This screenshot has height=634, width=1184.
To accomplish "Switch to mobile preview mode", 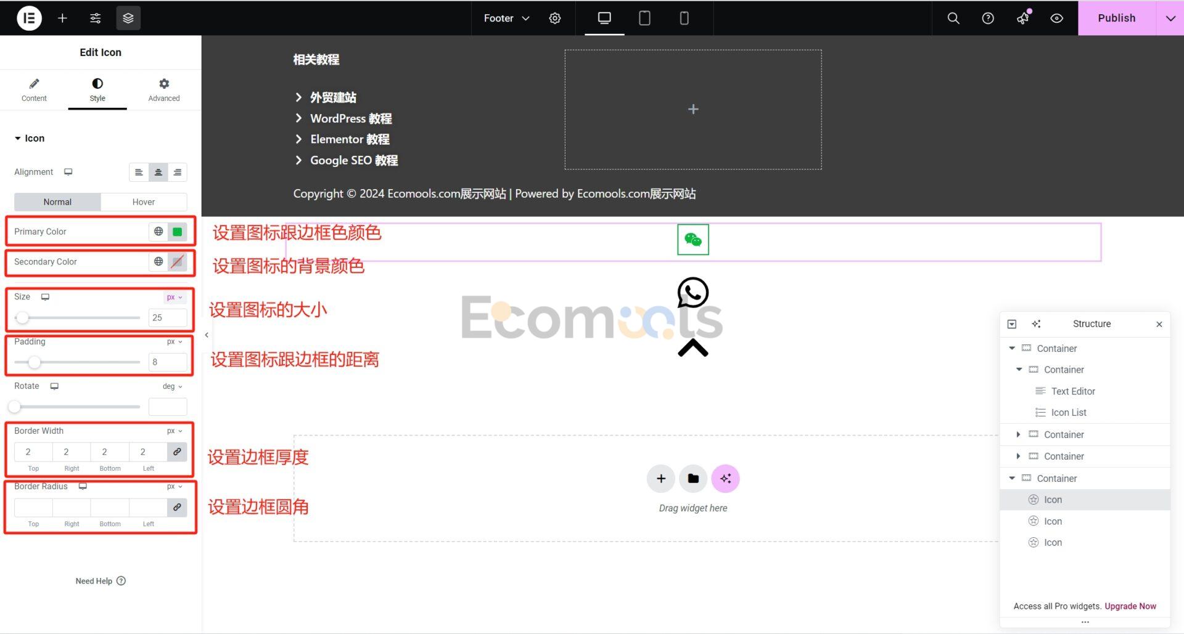I will point(684,18).
